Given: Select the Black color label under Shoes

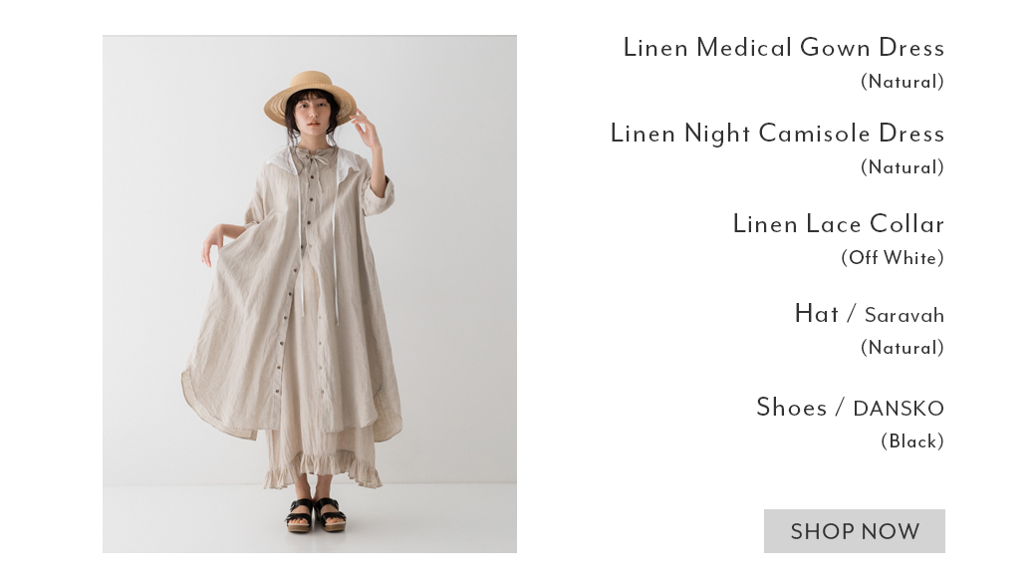Looking at the screenshot, I should pos(911,441).
